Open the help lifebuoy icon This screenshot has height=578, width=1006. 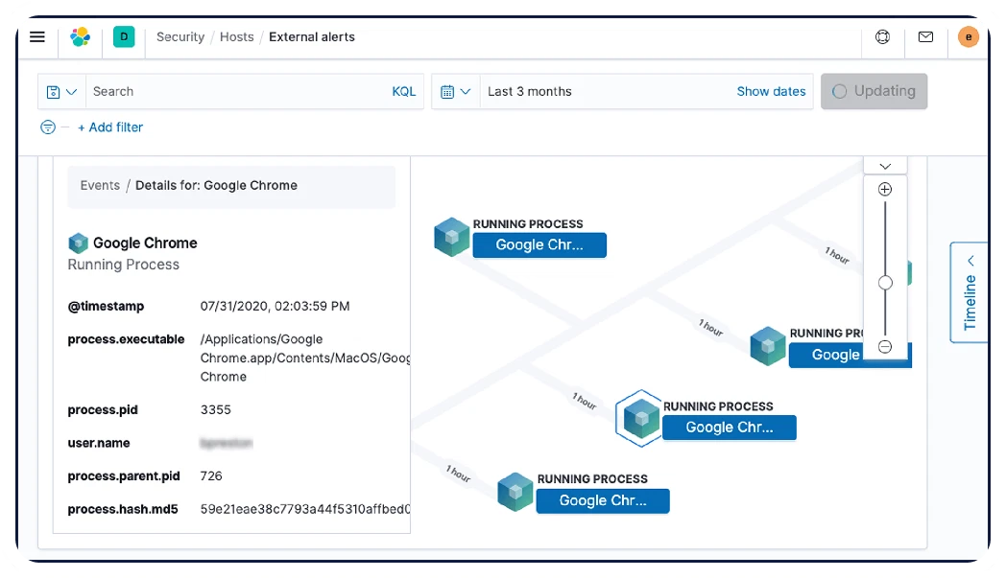tap(883, 36)
